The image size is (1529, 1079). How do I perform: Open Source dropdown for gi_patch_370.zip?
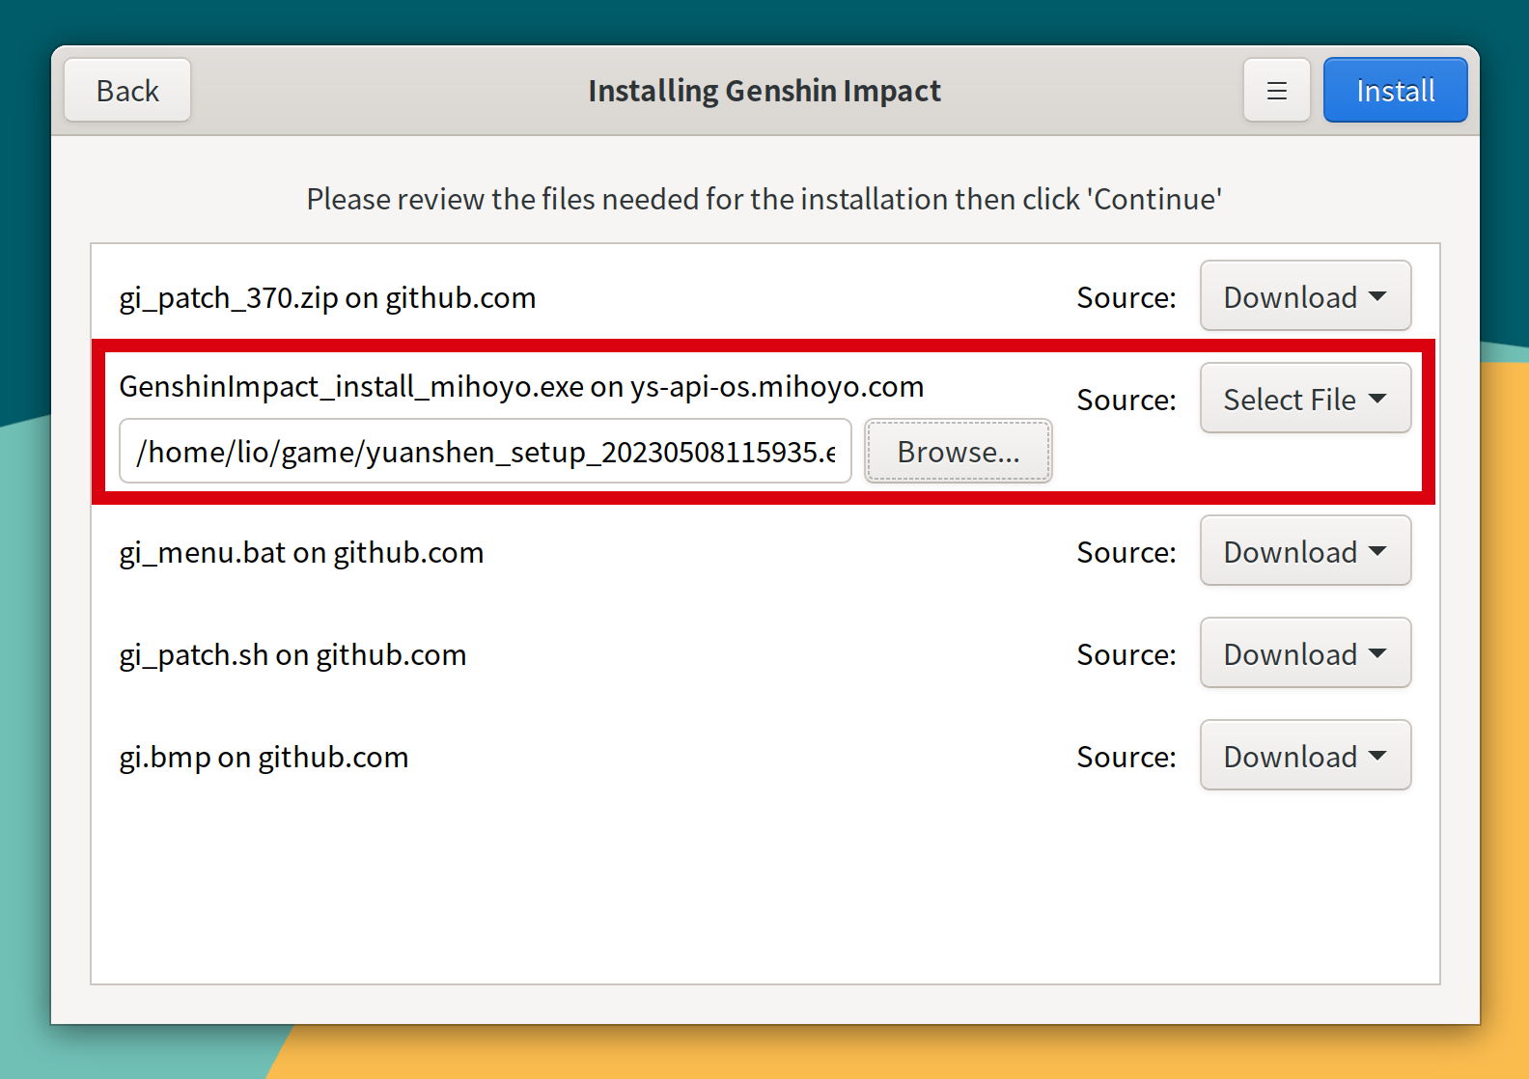pos(1305,296)
